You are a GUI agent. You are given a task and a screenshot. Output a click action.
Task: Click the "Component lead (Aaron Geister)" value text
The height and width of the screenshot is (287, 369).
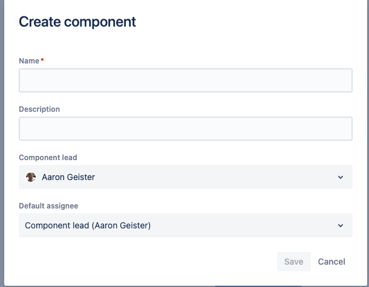(x=88, y=225)
